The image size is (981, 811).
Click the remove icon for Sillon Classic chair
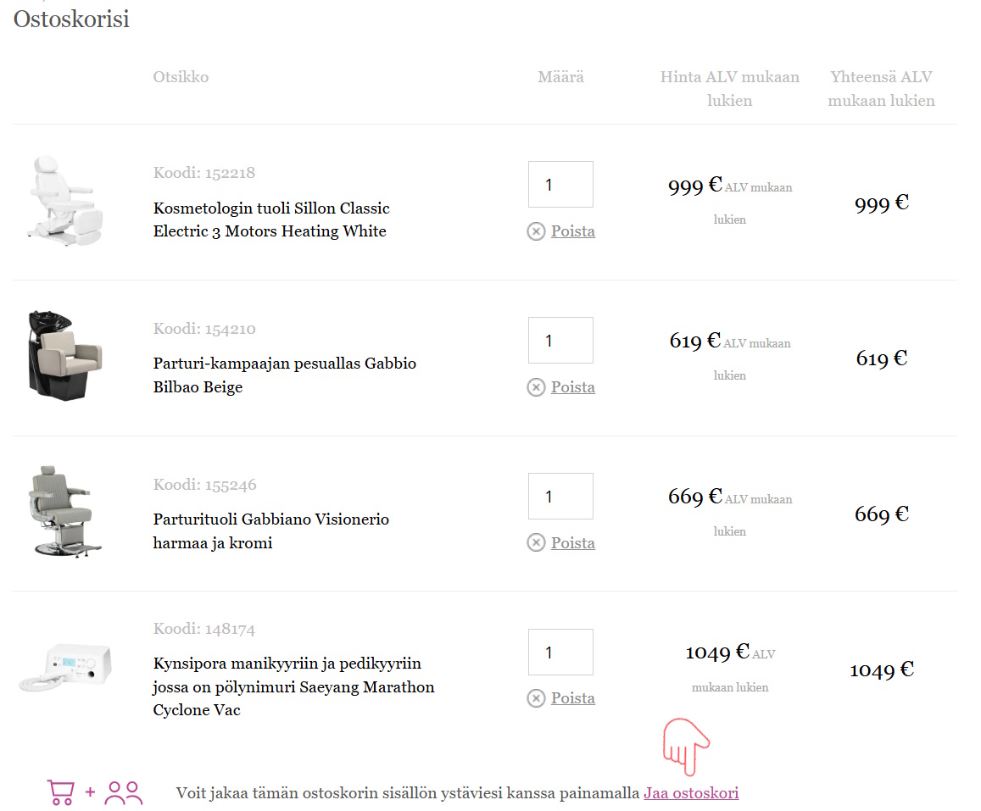pyautogui.click(x=536, y=231)
